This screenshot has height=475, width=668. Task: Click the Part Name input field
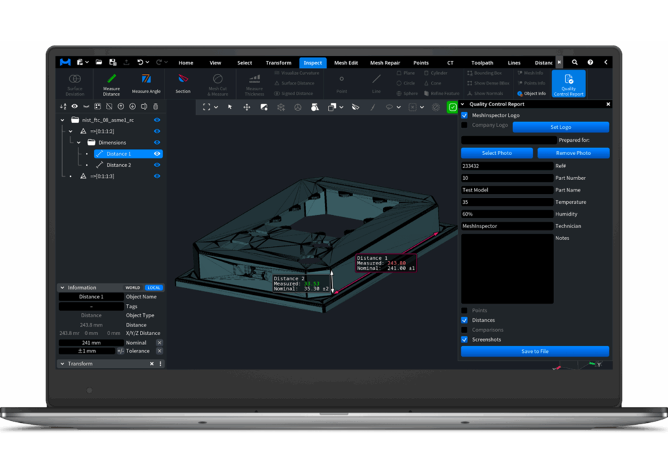[x=507, y=190]
